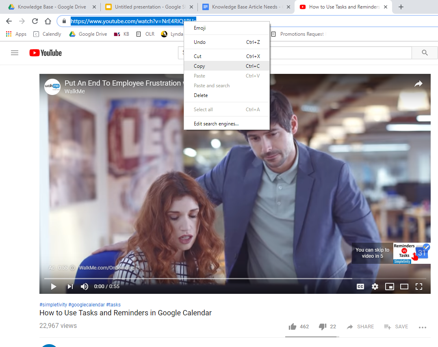Open the Apps bookmark
The width and height of the screenshot is (438, 347).
pos(16,34)
